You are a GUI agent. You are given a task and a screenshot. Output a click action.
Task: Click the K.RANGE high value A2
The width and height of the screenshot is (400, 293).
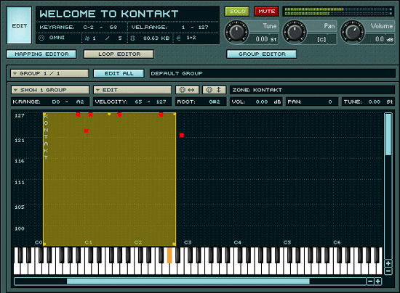80,102
